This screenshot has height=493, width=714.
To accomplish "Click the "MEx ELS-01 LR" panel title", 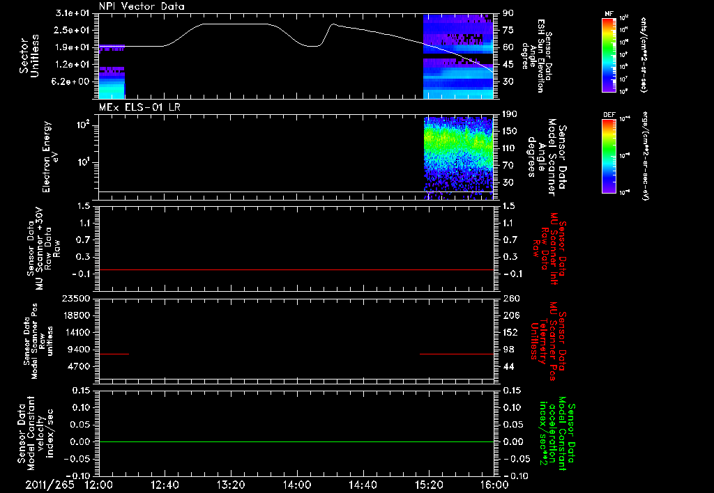I will click(x=139, y=107).
